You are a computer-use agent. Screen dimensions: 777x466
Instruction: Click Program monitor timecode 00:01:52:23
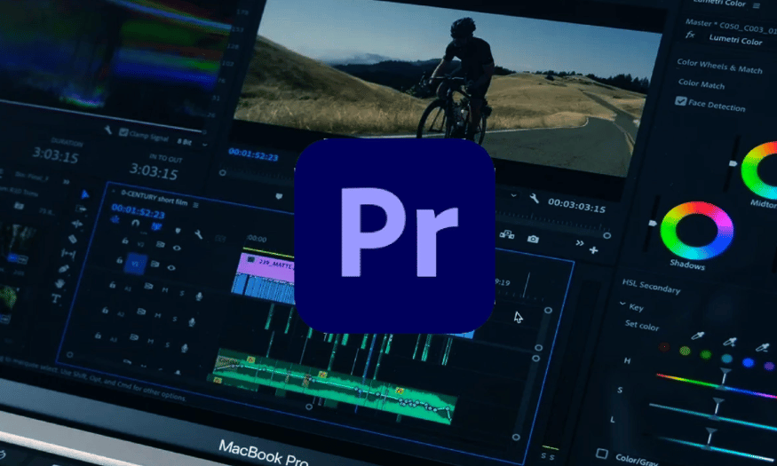point(253,154)
